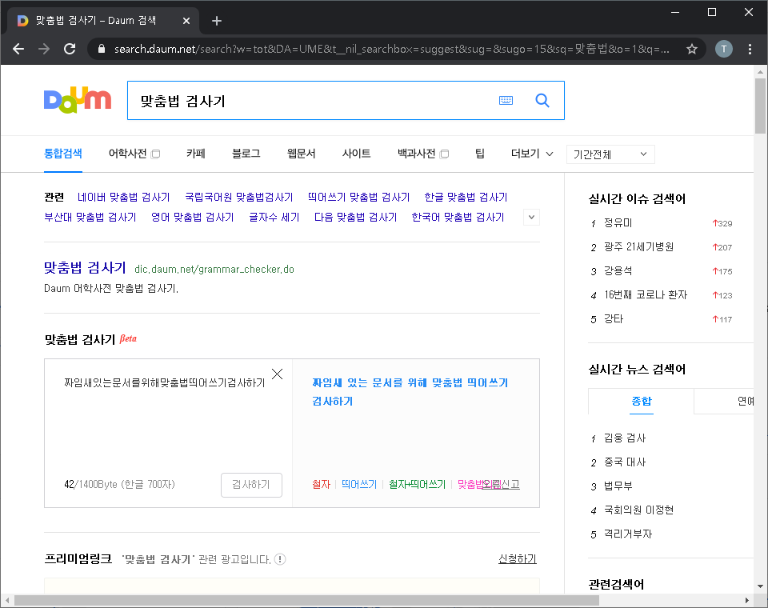Click the dic.daum.net grammar_checker URL
This screenshot has height=608, width=768.
[214, 269]
